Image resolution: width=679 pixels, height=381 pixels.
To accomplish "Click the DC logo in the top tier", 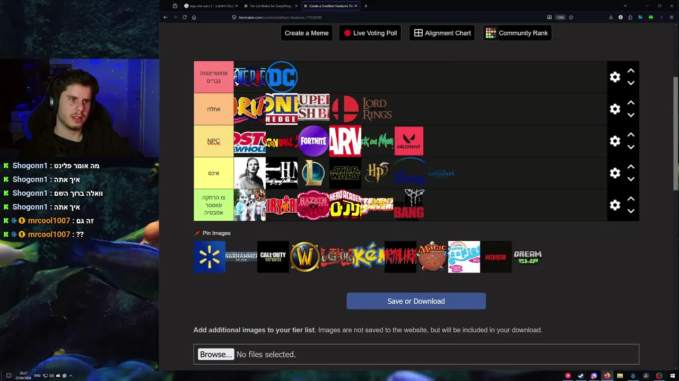I will tap(282, 77).
